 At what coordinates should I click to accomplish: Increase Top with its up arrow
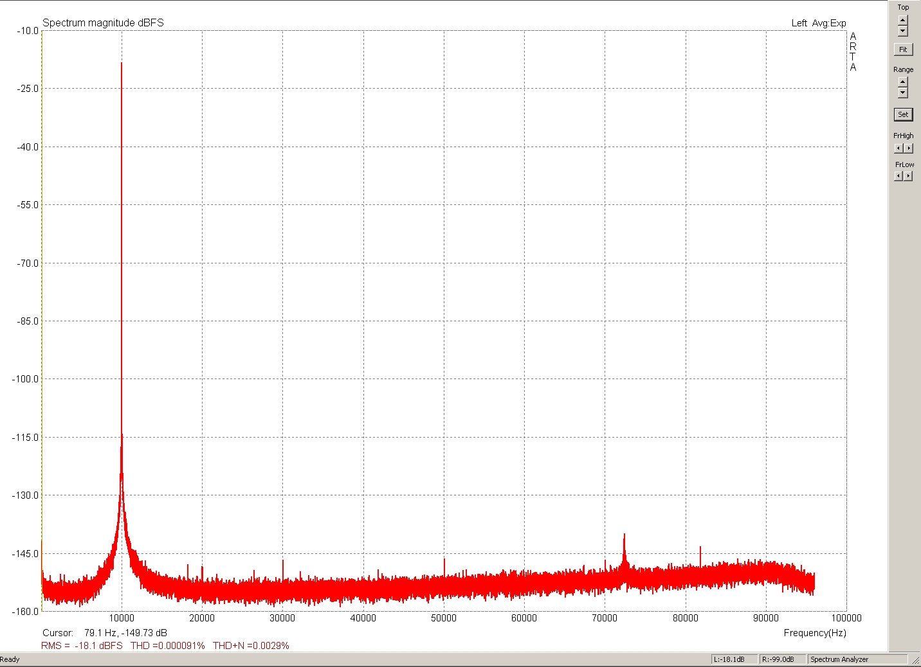pos(902,20)
